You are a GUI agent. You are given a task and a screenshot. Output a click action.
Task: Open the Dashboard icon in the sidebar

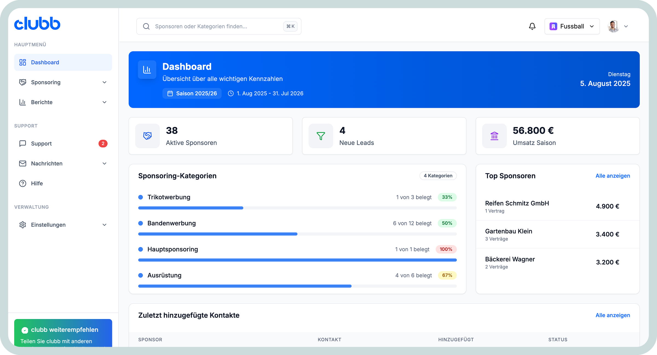click(x=22, y=62)
